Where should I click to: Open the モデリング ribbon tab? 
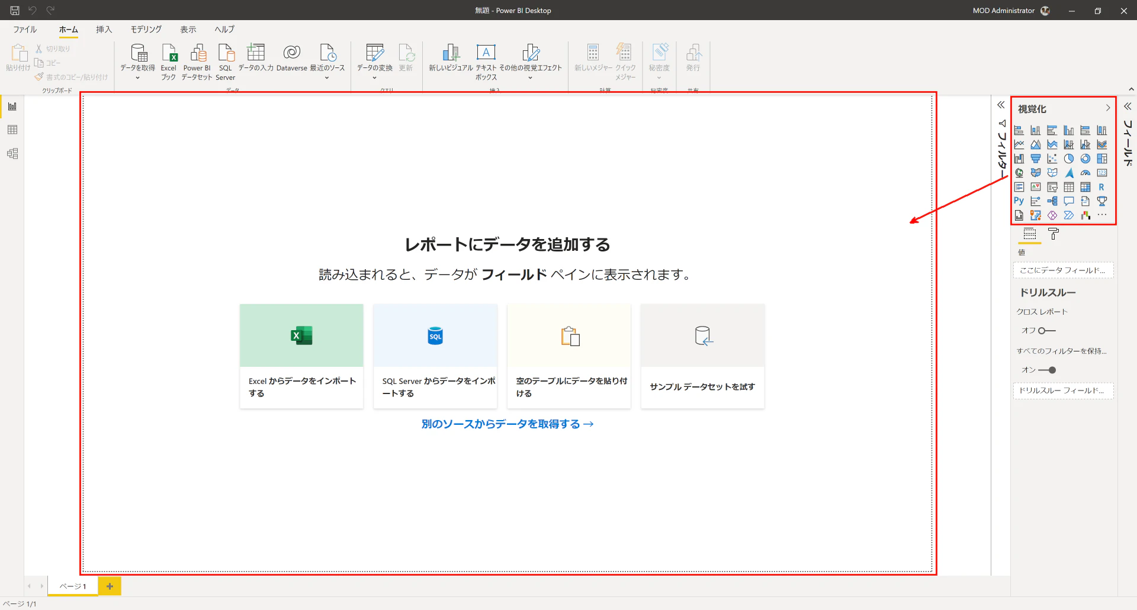[x=146, y=30]
